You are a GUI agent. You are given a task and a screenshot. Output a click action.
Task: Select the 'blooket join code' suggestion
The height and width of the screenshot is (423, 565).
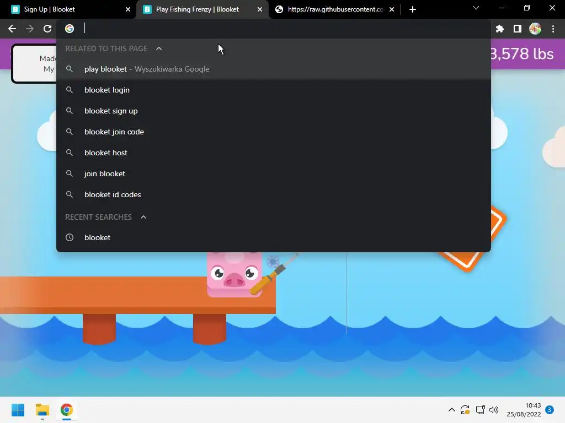[274, 132]
